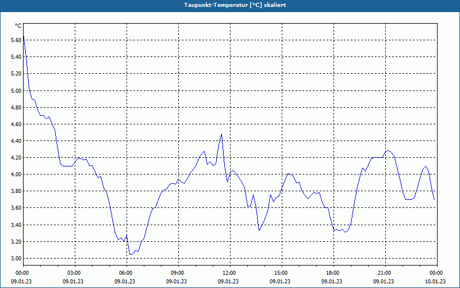Click the 21:00 x-axis label
Image resolution: width=460 pixels, height=288 pixels.
(385, 273)
